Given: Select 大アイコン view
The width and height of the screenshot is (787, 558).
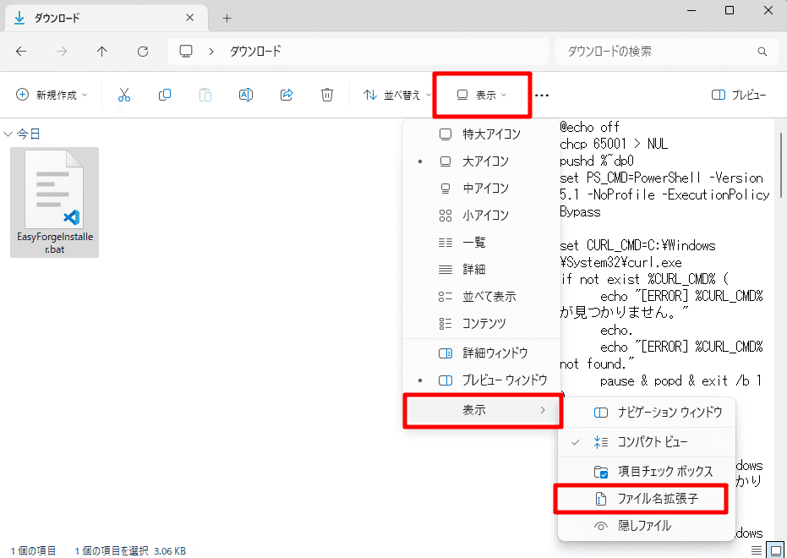Looking at the screenshot, I should tap(481, 161).
